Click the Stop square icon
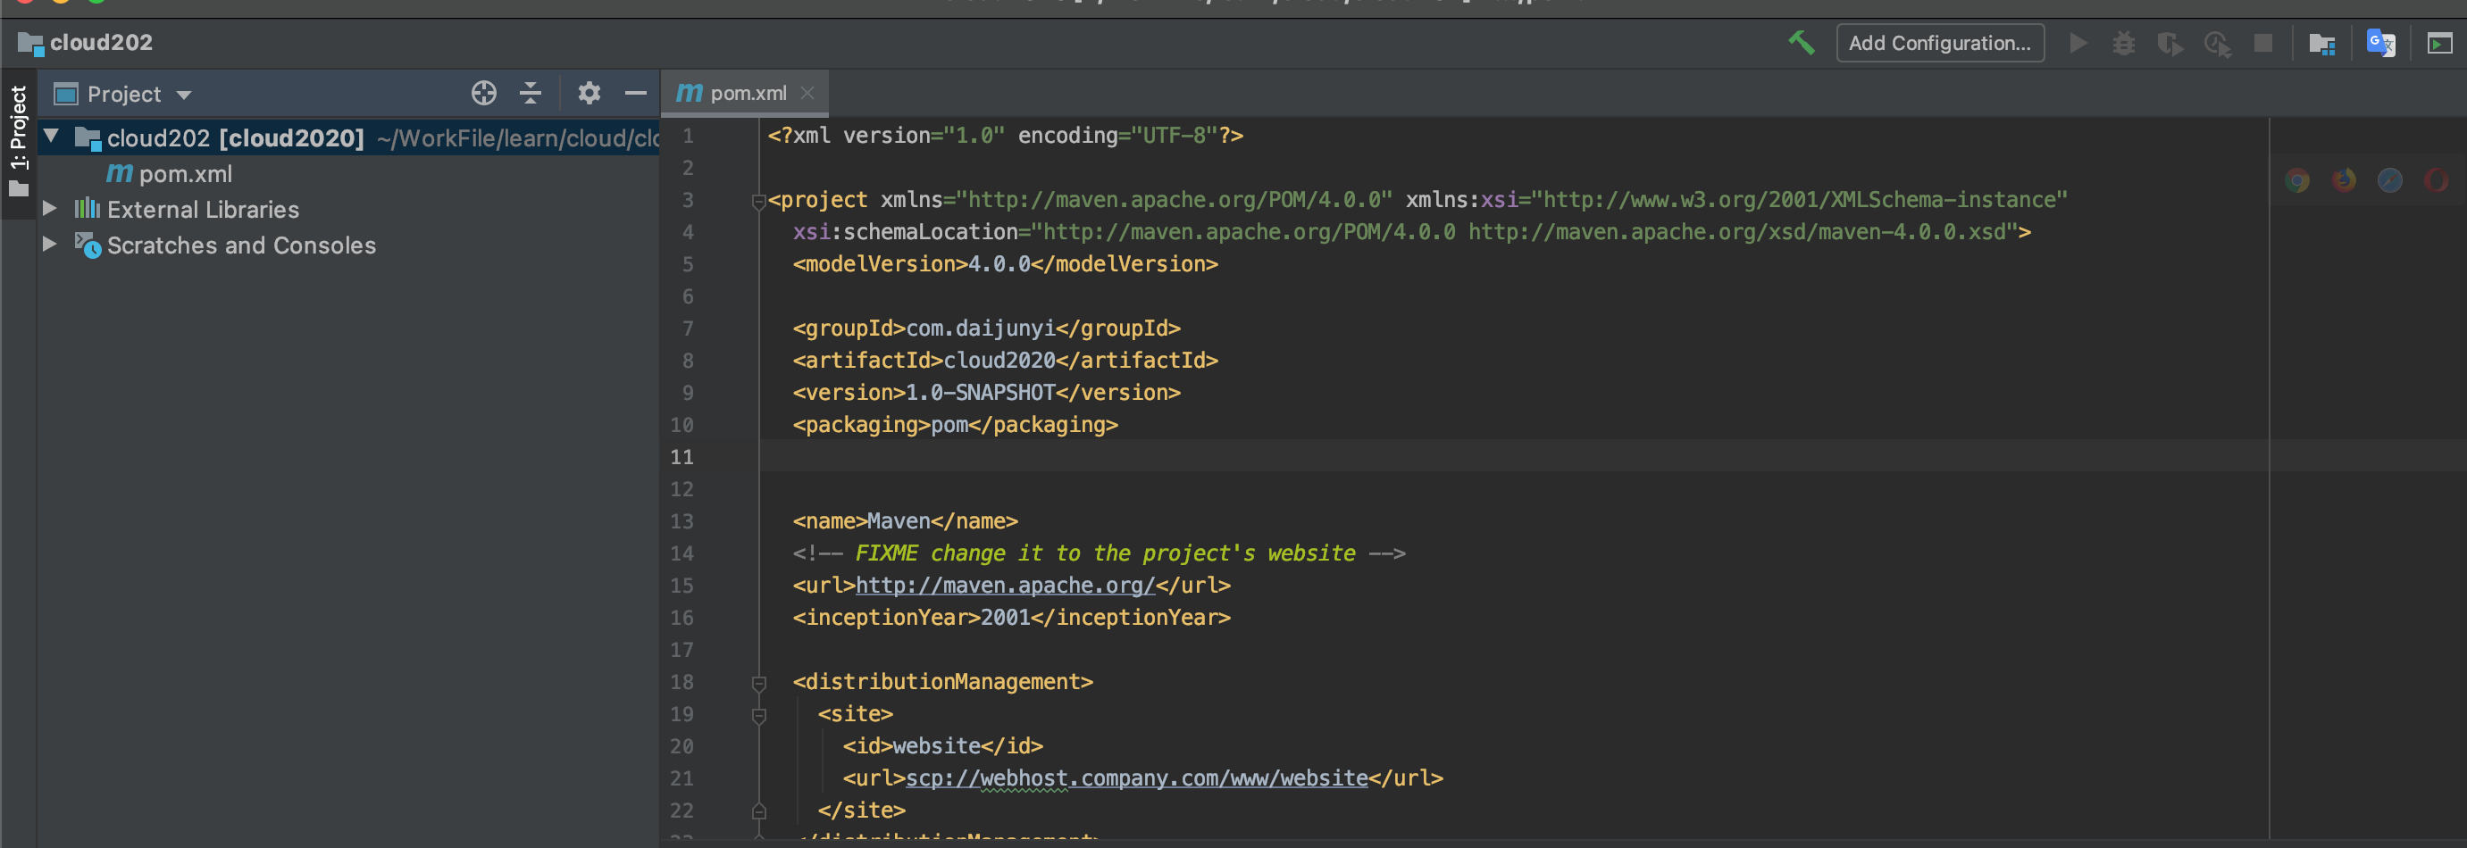 point(2263,43)
